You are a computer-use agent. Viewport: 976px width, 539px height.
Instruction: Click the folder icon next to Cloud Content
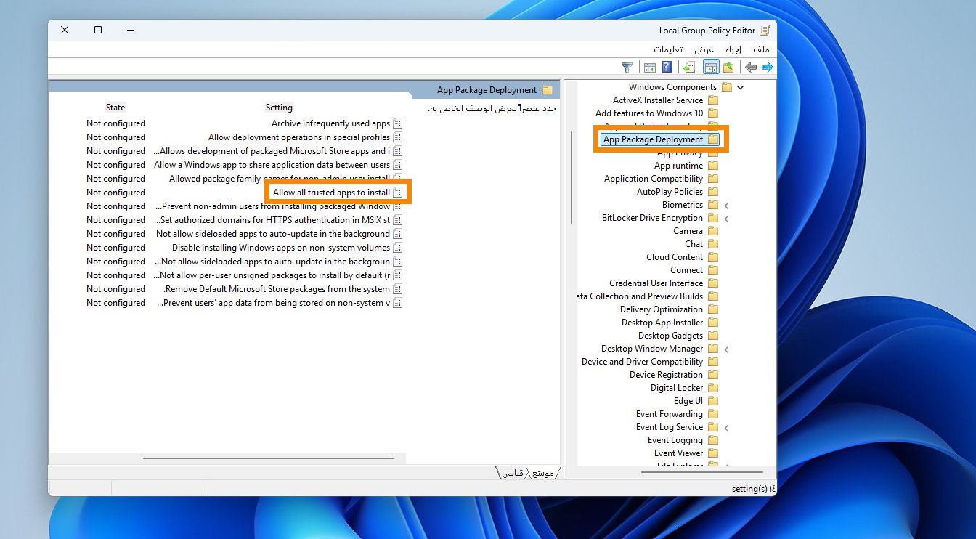click(x=713, y=257)
